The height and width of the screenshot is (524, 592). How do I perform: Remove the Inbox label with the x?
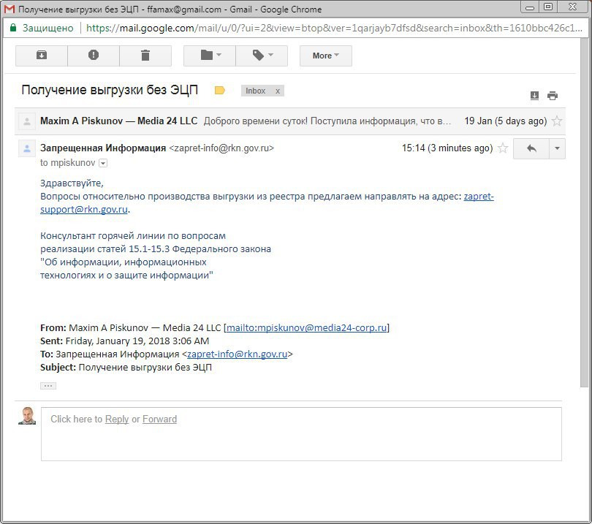(x=278, y=91)
